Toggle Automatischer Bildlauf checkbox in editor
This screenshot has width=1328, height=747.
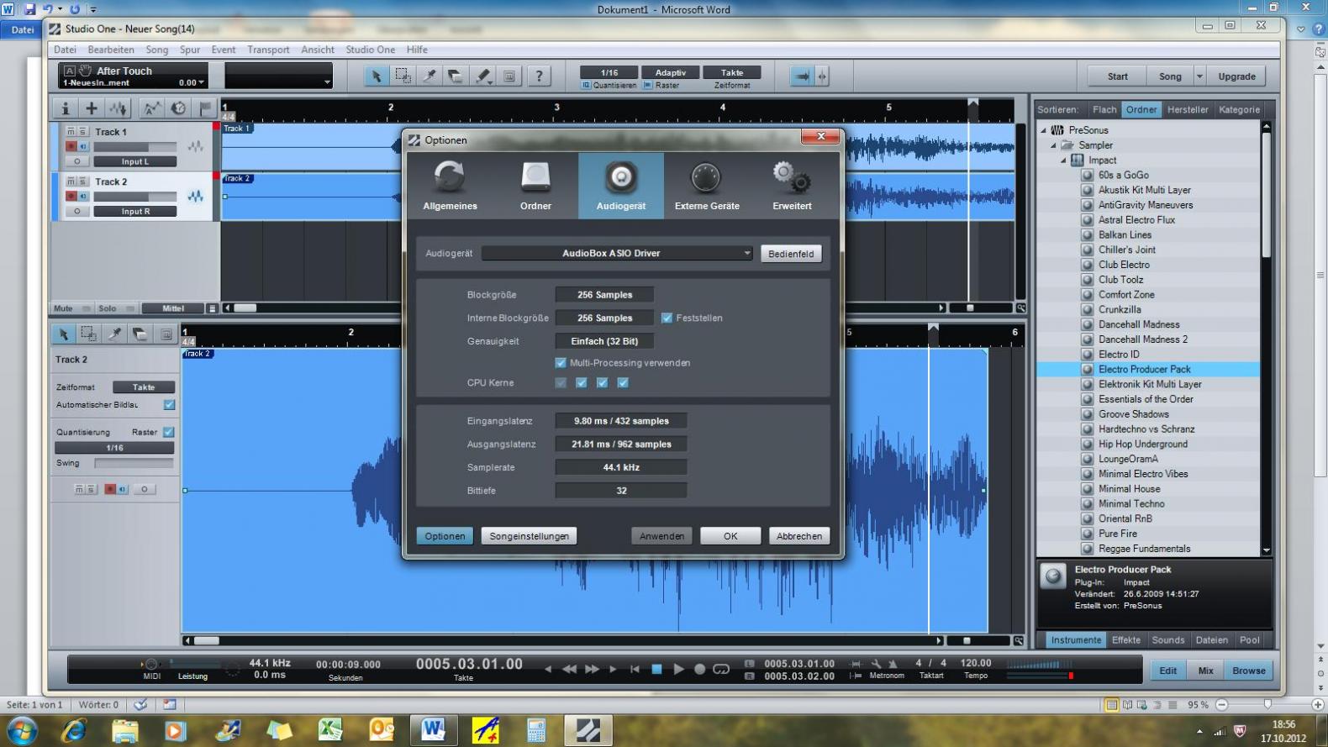click(169, 404)
